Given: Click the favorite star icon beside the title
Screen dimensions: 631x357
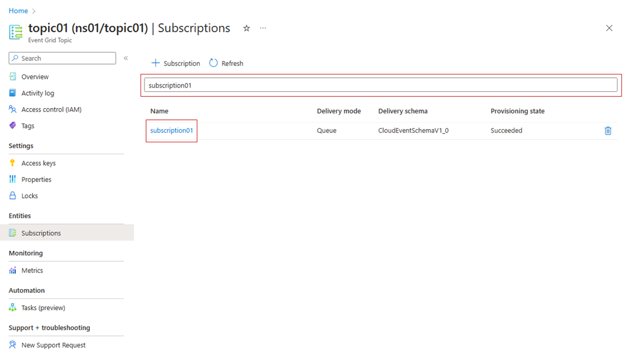Looking at the screenshot, I should point(246,28).
